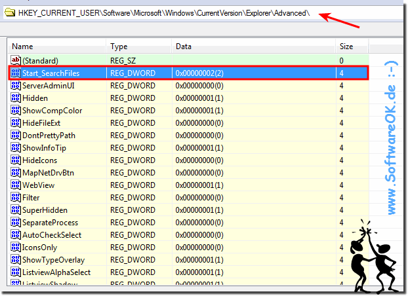This screenshot has height=296, width=408.
Task: Click DWORD icon of ServerAdminUI
Action: click(x=16, y=86)
